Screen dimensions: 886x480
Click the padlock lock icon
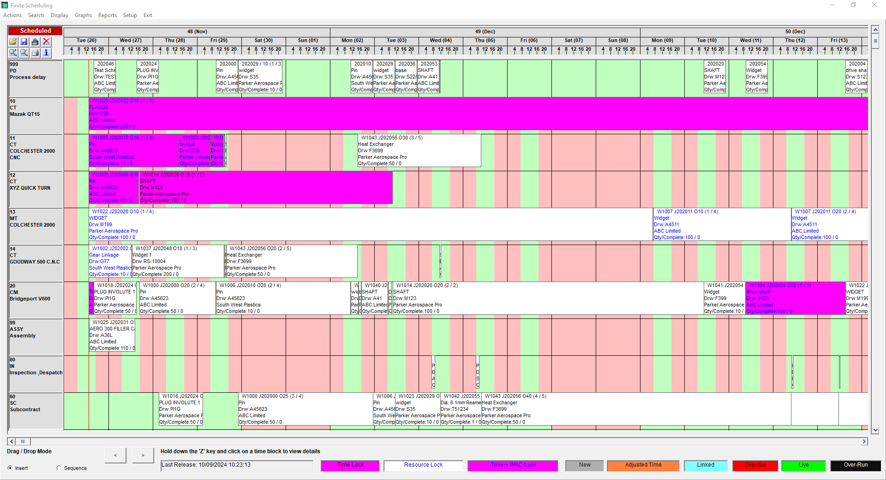tap(35, 42)
